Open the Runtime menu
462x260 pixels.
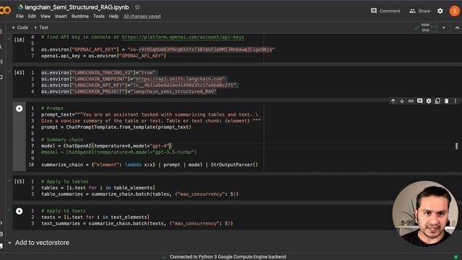click(x=80, y=16)
